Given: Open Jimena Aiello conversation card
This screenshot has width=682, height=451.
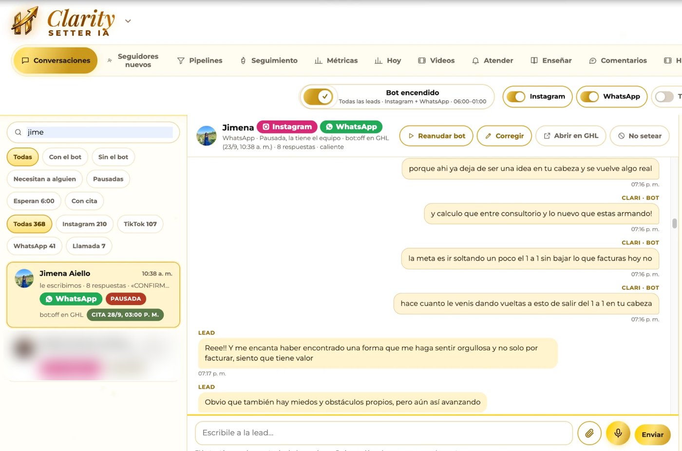Looking at the screenshot, I should click(x=93, y=295).
